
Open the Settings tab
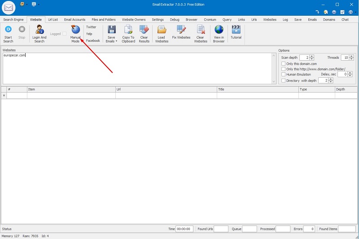click(x=158, y=19)
